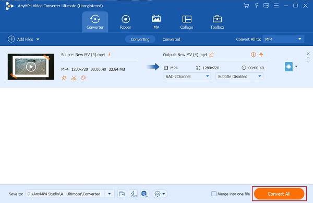The image size is (313, 203).
Task: Play the New MV (4) video thumbnail
Action: pos(31,67)
